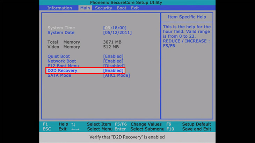Image resolution: width=255 pixels, height=143 pixels.
Task: Click the F5/F6 Change Values label
Action: (x=138, y=124)
